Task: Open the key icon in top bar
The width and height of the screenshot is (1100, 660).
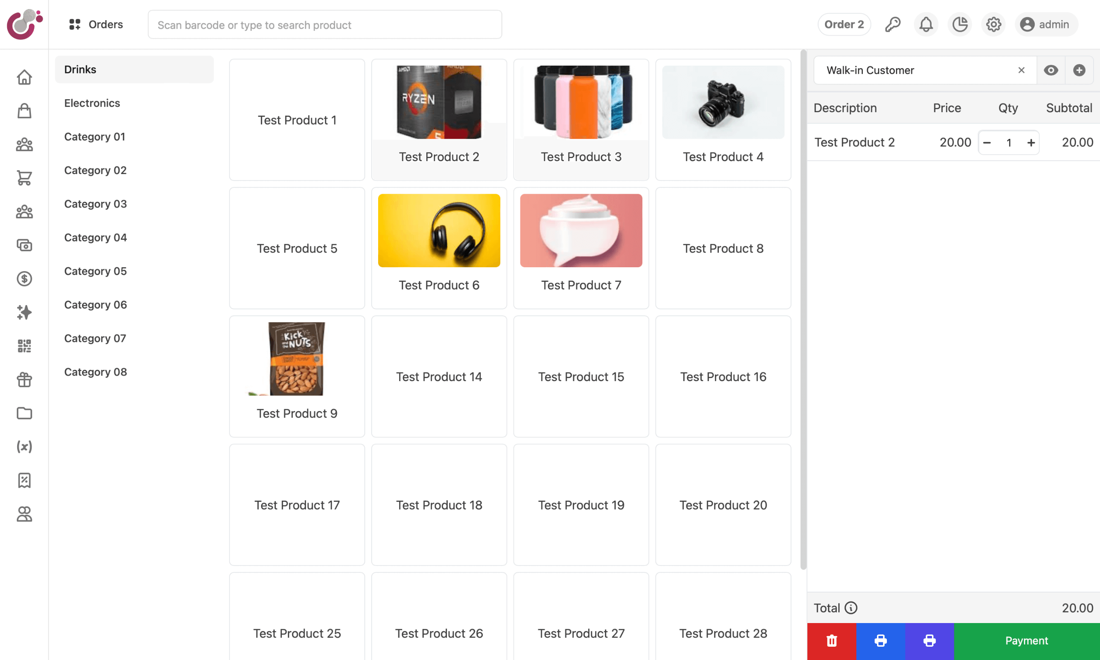Action: pyautogui.click(x=892, y=24)
